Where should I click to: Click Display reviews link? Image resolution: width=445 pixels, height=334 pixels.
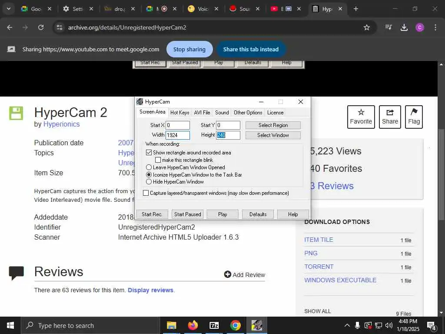[150, 290]
